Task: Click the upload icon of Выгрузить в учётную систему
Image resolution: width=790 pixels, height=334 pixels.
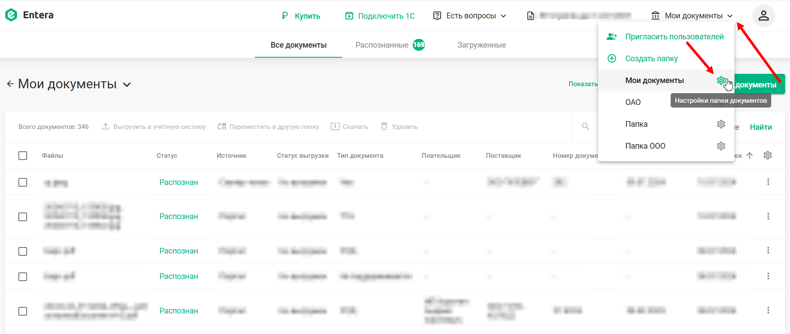Action: (x=105, y=126)
